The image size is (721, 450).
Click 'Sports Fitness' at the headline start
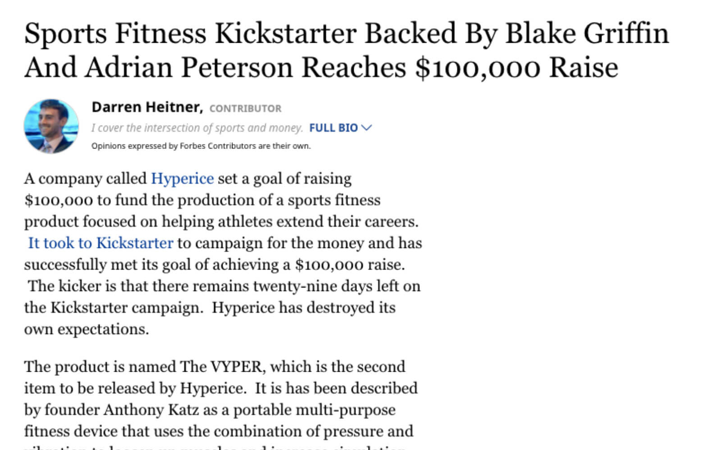[x=115, y=33]
